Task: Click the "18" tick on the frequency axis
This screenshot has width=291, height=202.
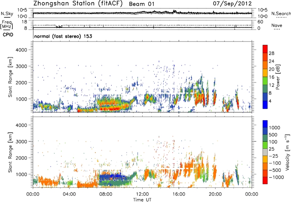Action: point(24,22)
